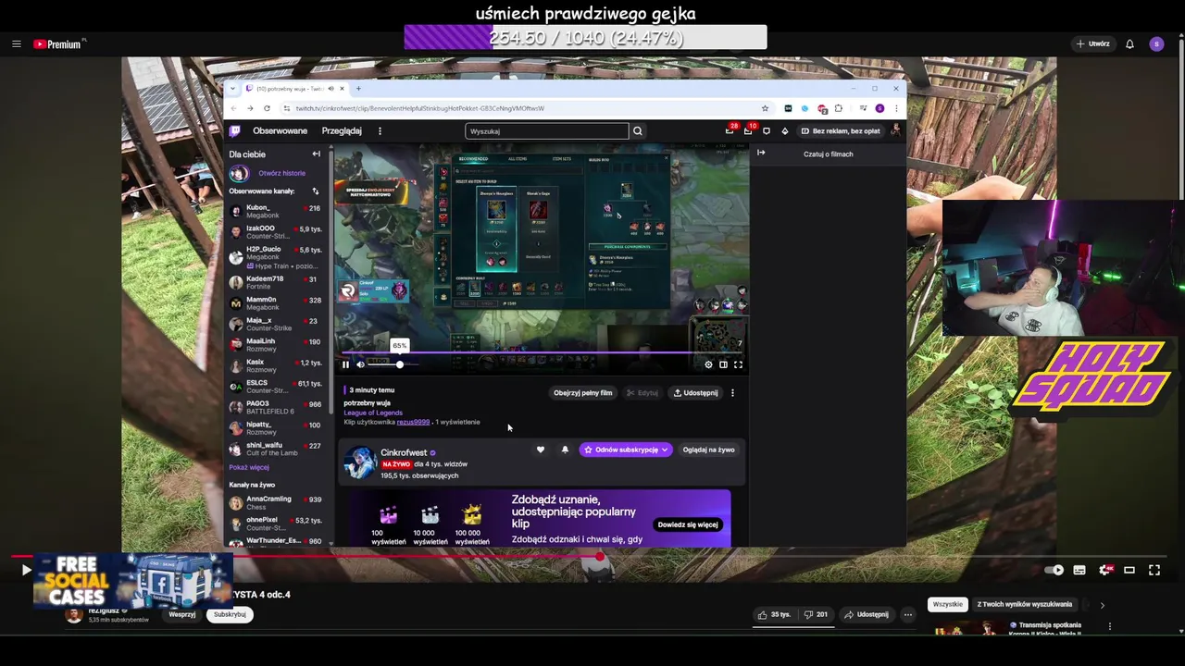The image size is (1185, 666).
Task: Toggle YouTube subtitles button
Action: [x=1079, y=570]
